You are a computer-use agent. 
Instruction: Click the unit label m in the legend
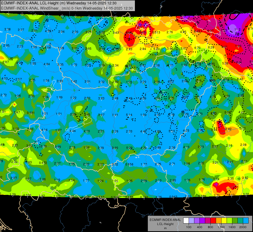click(165, 228)
